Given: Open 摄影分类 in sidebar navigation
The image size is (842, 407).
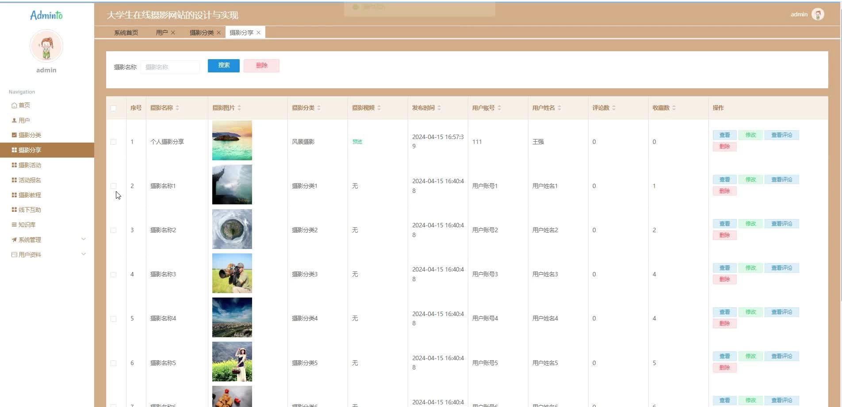Looking at the screenshot, I should tap(47, 135).
